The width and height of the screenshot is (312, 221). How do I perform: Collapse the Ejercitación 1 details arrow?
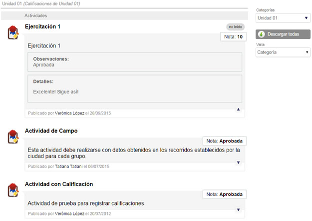click(239, 109)
